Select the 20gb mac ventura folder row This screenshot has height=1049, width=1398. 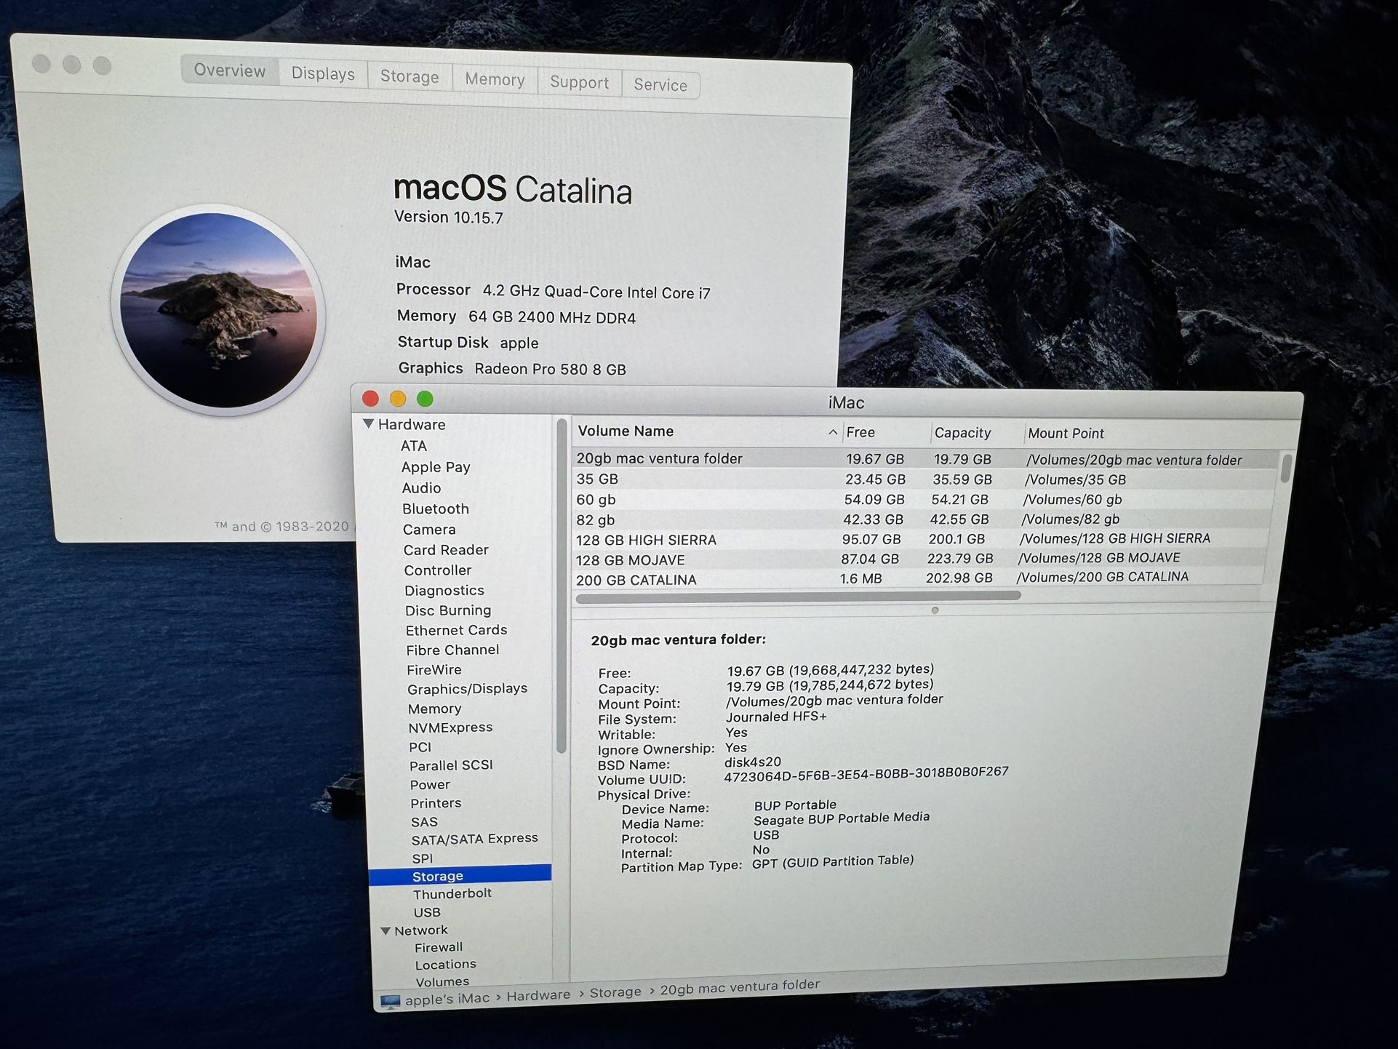pos(925,459)
